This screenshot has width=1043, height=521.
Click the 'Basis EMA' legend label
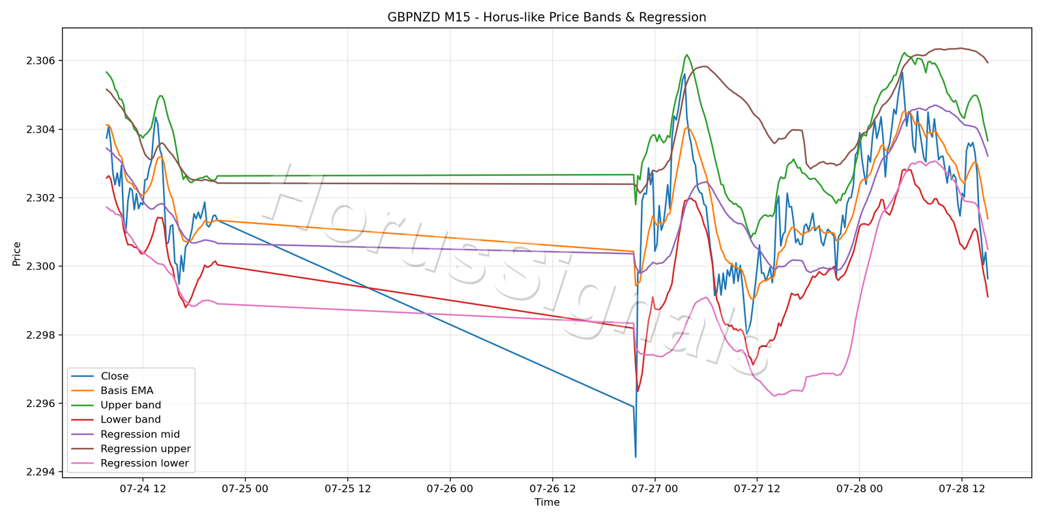click(x=127, y=391)
